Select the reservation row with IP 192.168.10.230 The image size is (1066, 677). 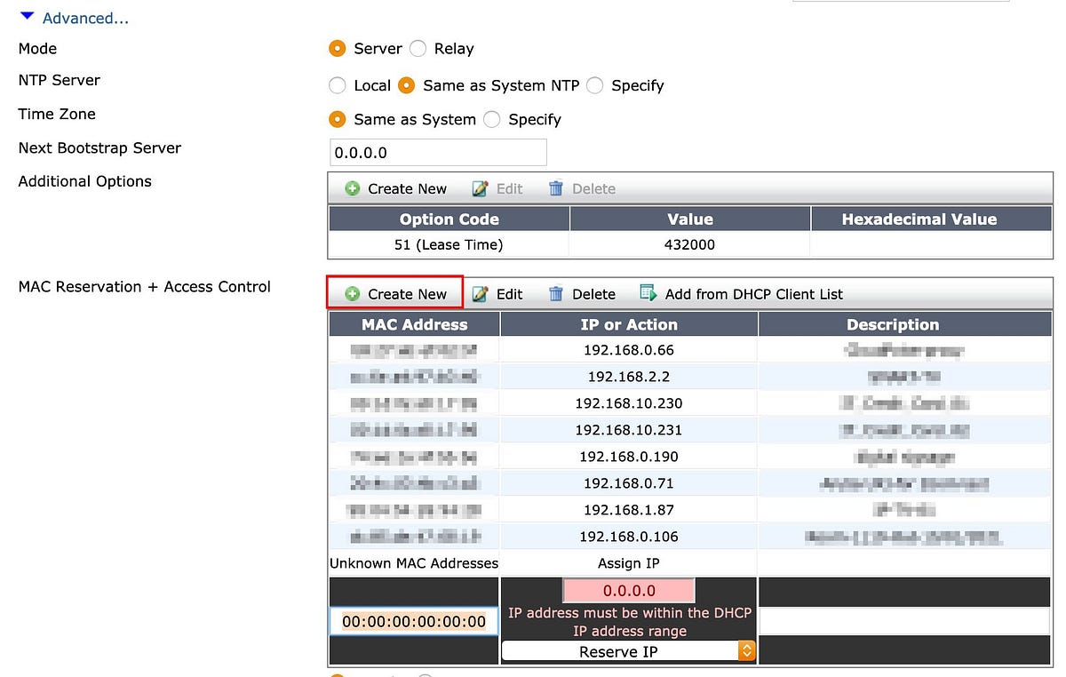[x=629, y=403]
